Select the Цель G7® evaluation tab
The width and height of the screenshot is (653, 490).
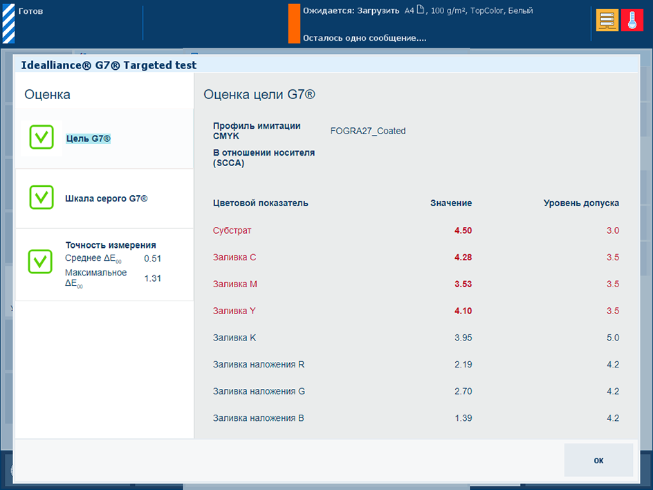pyautogui.click(x=104, y=138)
